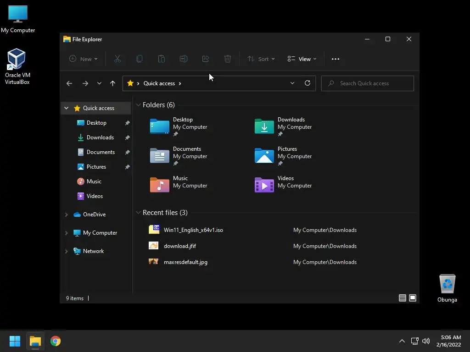Select maxresdefault.jpg in recent files
470x352 pixels.
[185, 262]
